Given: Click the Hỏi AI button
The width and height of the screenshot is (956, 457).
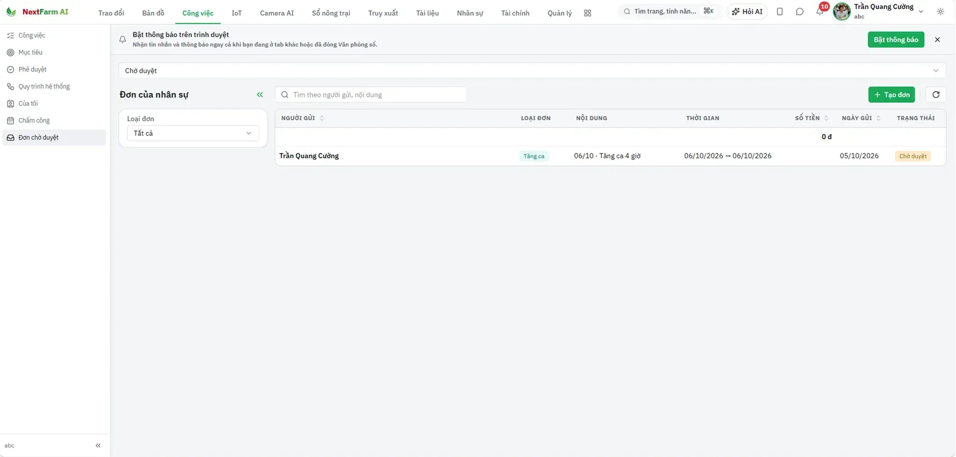Looking at the screenshot, I should (x=747, y=12).
